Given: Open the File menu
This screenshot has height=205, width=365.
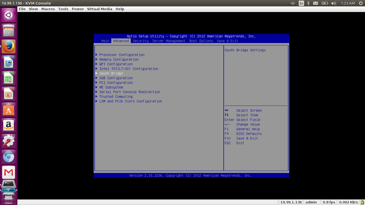Looking at the screenshot, I should point(22,9).
